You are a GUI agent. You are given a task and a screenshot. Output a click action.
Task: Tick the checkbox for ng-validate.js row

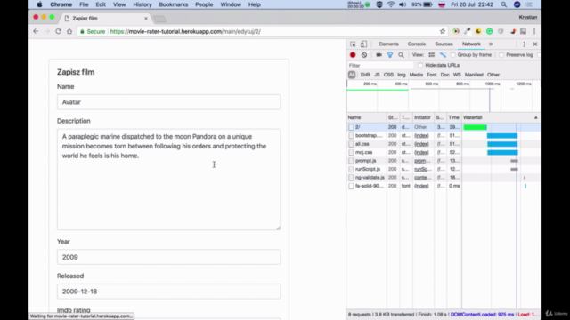(x=351, y=178)
